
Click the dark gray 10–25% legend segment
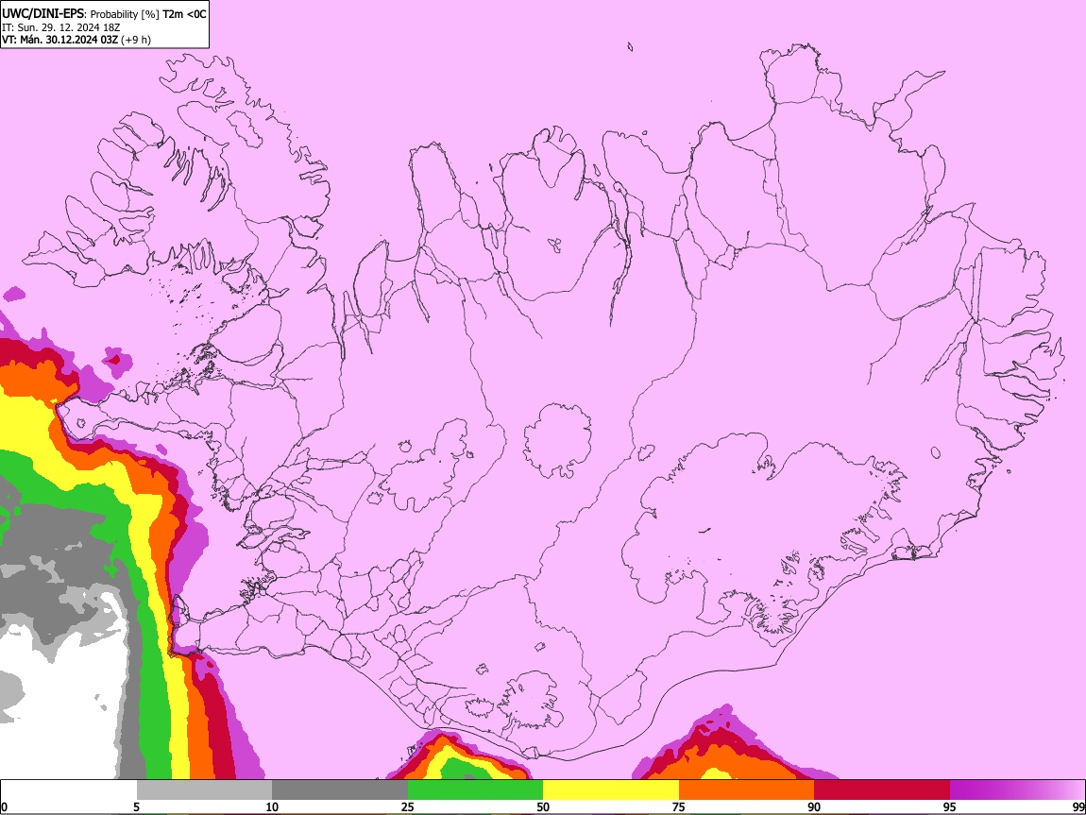340,790
